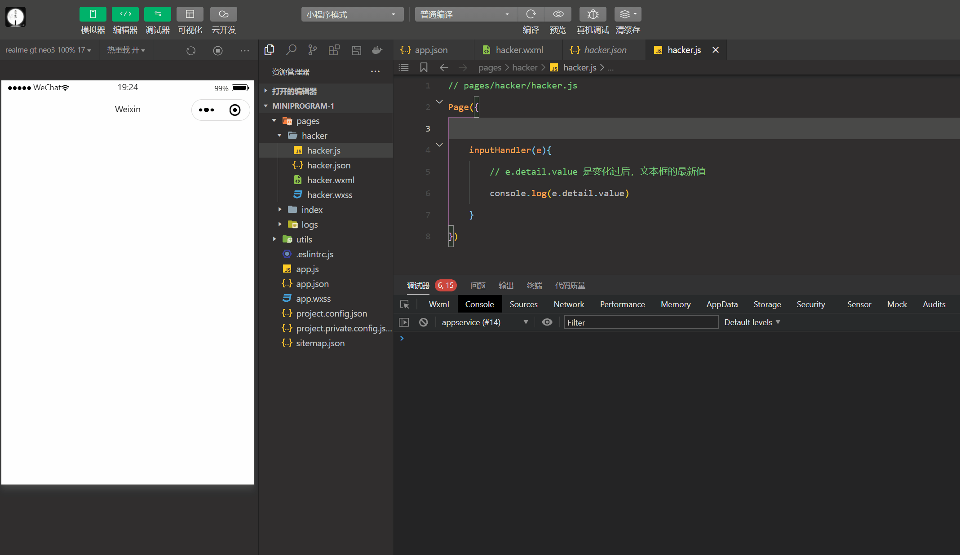Screen dimensions: 960x555
Task: Switch to the 输出 output tab
Action: click(506, 286)
